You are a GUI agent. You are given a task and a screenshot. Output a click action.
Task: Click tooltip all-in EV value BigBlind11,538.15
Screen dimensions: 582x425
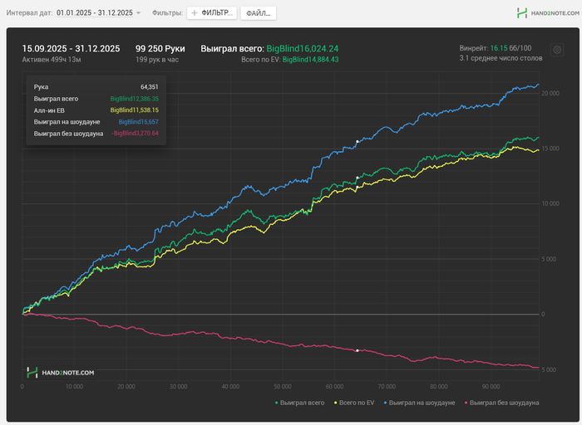tap(135, 110)
